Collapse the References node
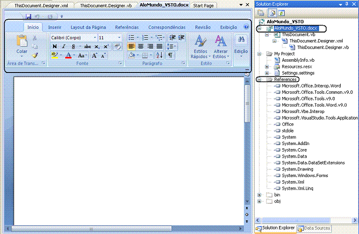Screen dimensions: 359x234 coord(259,80)
